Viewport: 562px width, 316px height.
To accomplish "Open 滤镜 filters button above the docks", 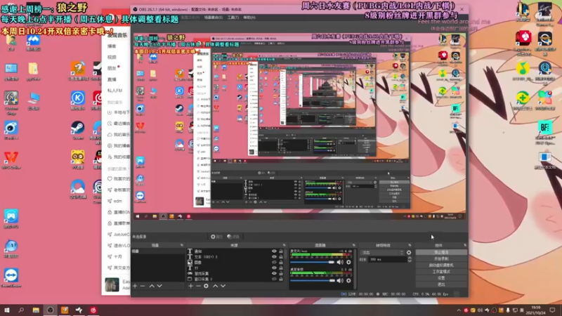I will [233, 237].
